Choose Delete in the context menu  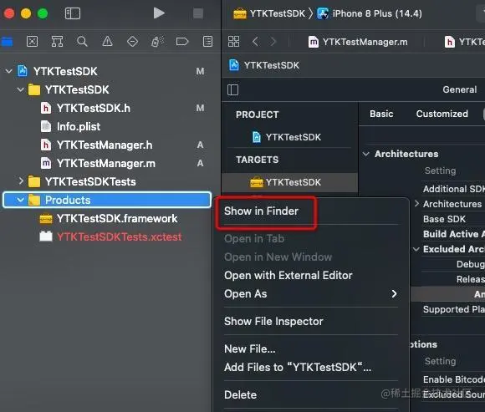240,394
